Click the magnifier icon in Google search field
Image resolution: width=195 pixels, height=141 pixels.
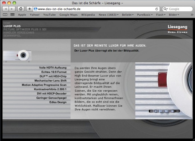click(165, 9)
